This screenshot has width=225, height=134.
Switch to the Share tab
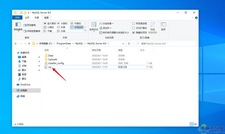(37, 18)
